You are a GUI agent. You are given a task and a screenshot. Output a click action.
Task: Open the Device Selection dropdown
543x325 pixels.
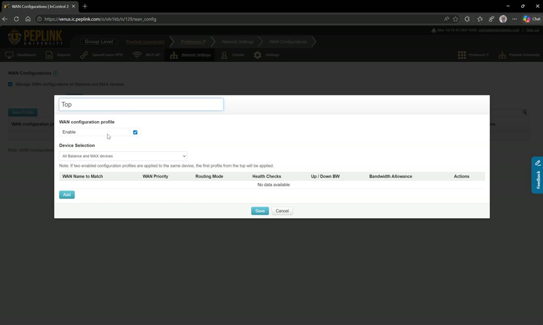[123, 156]
